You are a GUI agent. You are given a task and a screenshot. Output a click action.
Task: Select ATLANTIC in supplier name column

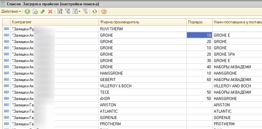click(237, 111)
